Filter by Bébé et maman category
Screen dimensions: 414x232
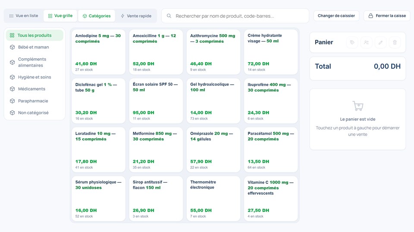pos(34,47)
